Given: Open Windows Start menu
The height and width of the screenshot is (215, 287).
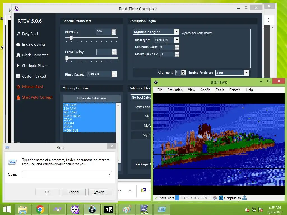Looking at the screenshot, I should [x=7, y=209].
